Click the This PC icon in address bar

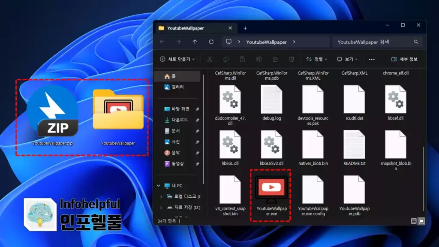pos(229,42)
